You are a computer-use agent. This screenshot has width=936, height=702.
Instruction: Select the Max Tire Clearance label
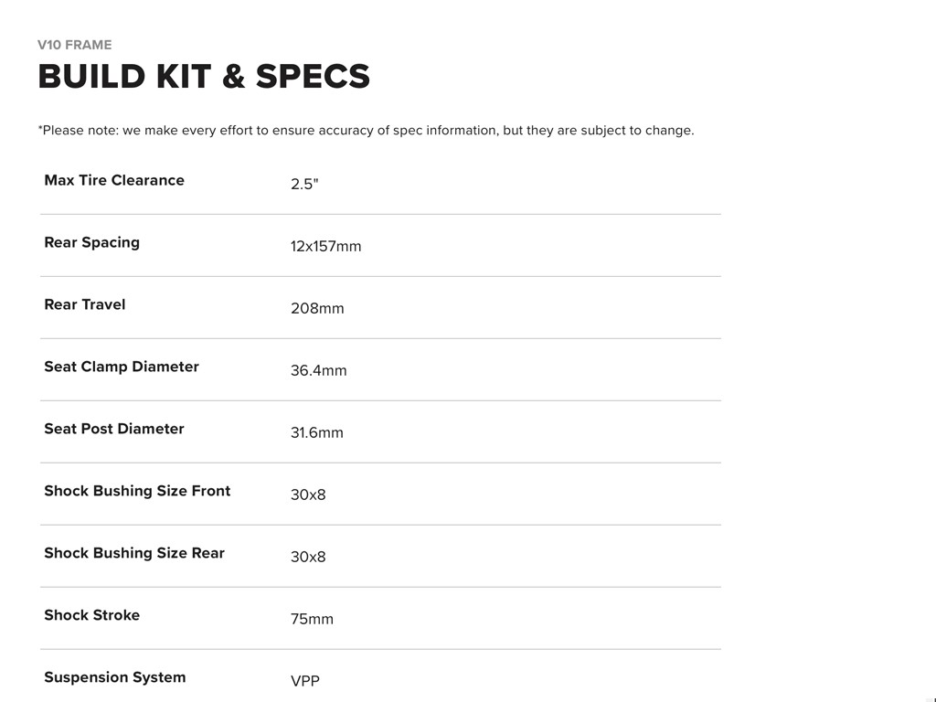tap(114, 180)
